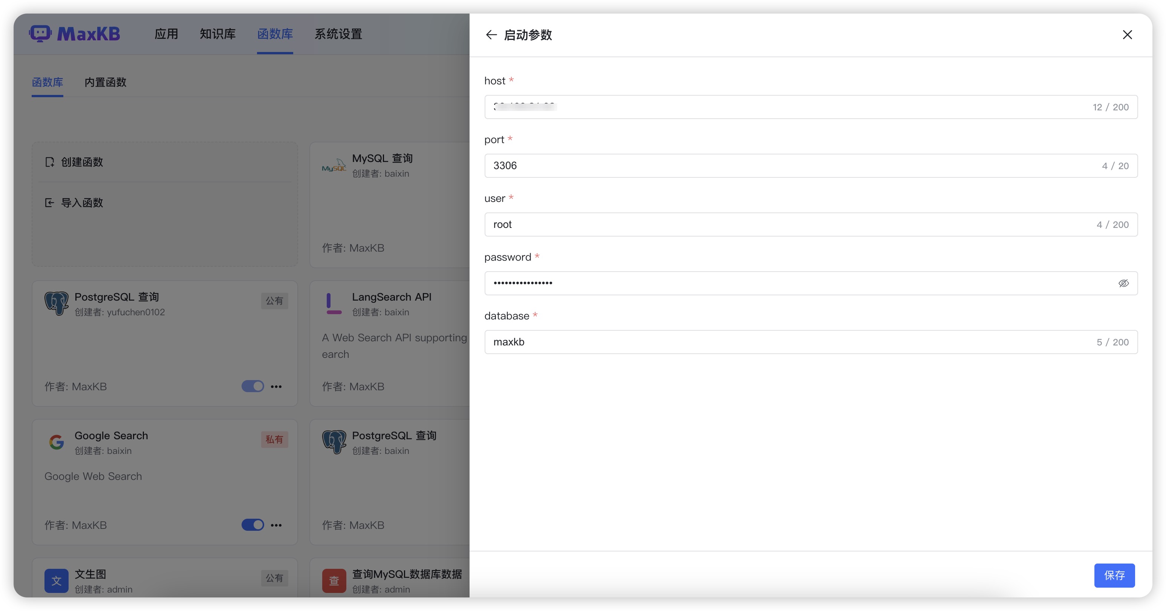1166x611 pixels.
Task: Open more options on the PostgreSQL 查询 card
Action: pyautogui.click(x=276, y=386)
